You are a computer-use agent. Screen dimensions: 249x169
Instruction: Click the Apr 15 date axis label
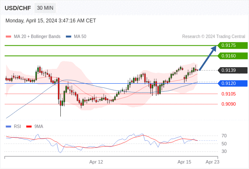184,162
